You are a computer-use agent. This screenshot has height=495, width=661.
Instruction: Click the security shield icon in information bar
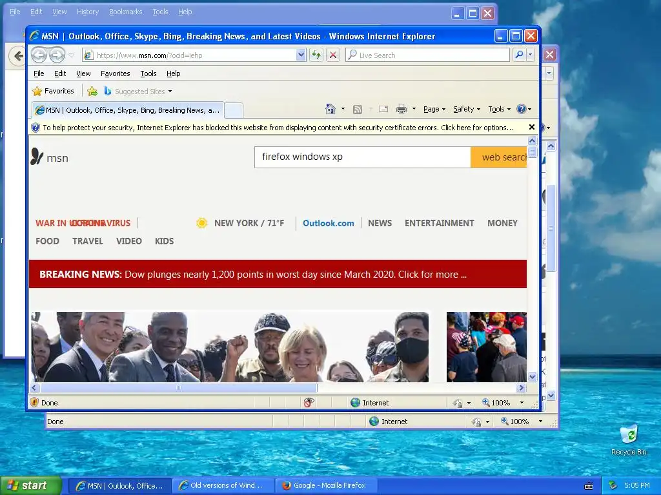tap(36, 128)
